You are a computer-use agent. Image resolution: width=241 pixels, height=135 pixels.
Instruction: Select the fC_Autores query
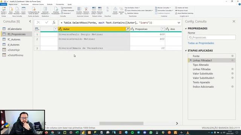pos(17,39)
